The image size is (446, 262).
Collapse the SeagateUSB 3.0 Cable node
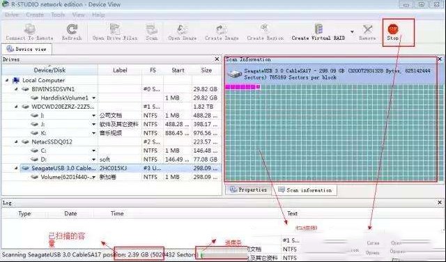(16, 168)
